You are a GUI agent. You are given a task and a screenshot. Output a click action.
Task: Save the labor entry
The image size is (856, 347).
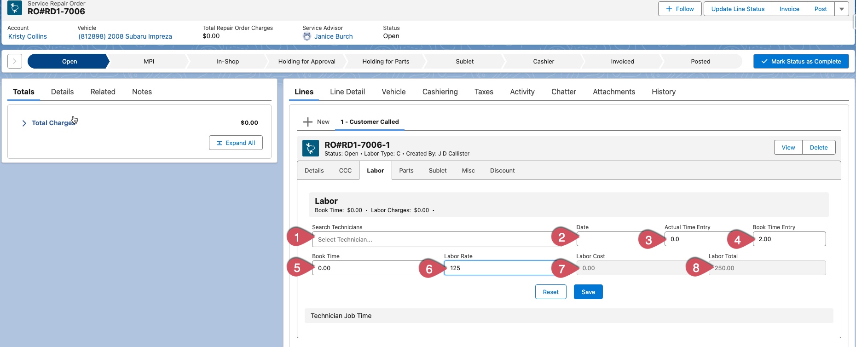(x=588, y=292)
